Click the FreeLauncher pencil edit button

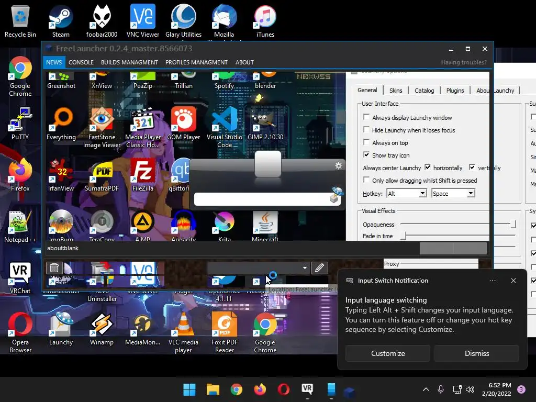(319, 267)
